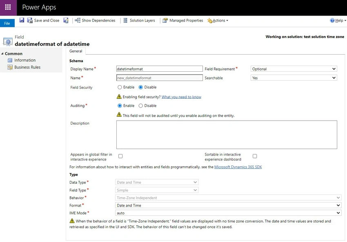Image resolution: width=347 pixels, height=242 pixels.
Task: Click the Information item icon
Action: [10, 60]
